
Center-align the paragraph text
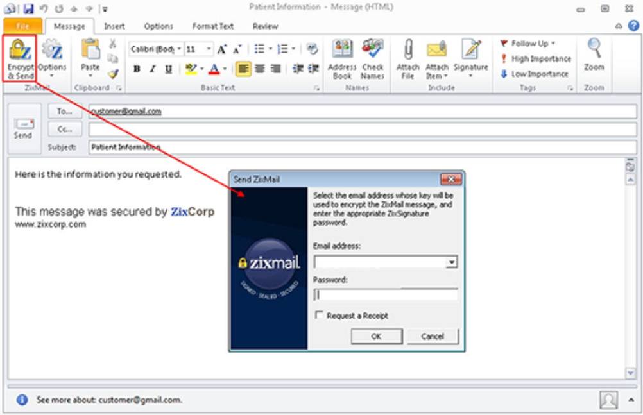[x=260, y=69]
